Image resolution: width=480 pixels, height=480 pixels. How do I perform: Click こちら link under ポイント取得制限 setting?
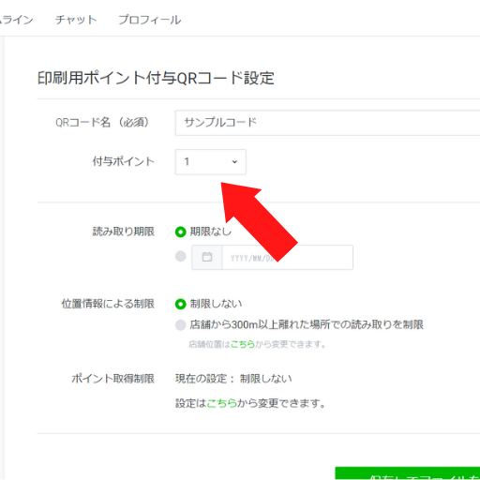click(x=222, y=403)
